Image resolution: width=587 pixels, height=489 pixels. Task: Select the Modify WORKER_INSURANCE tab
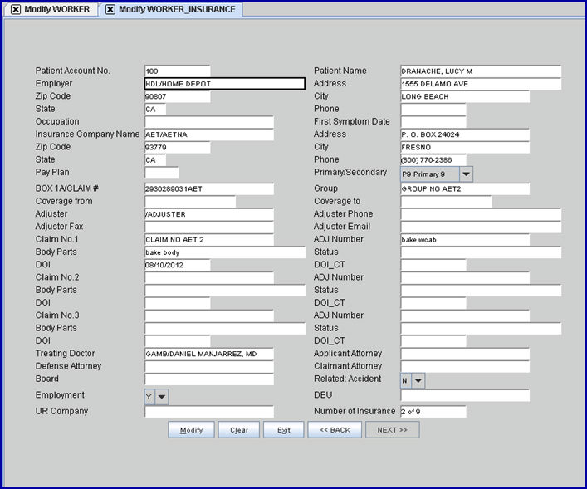click(x=172, y=9)
